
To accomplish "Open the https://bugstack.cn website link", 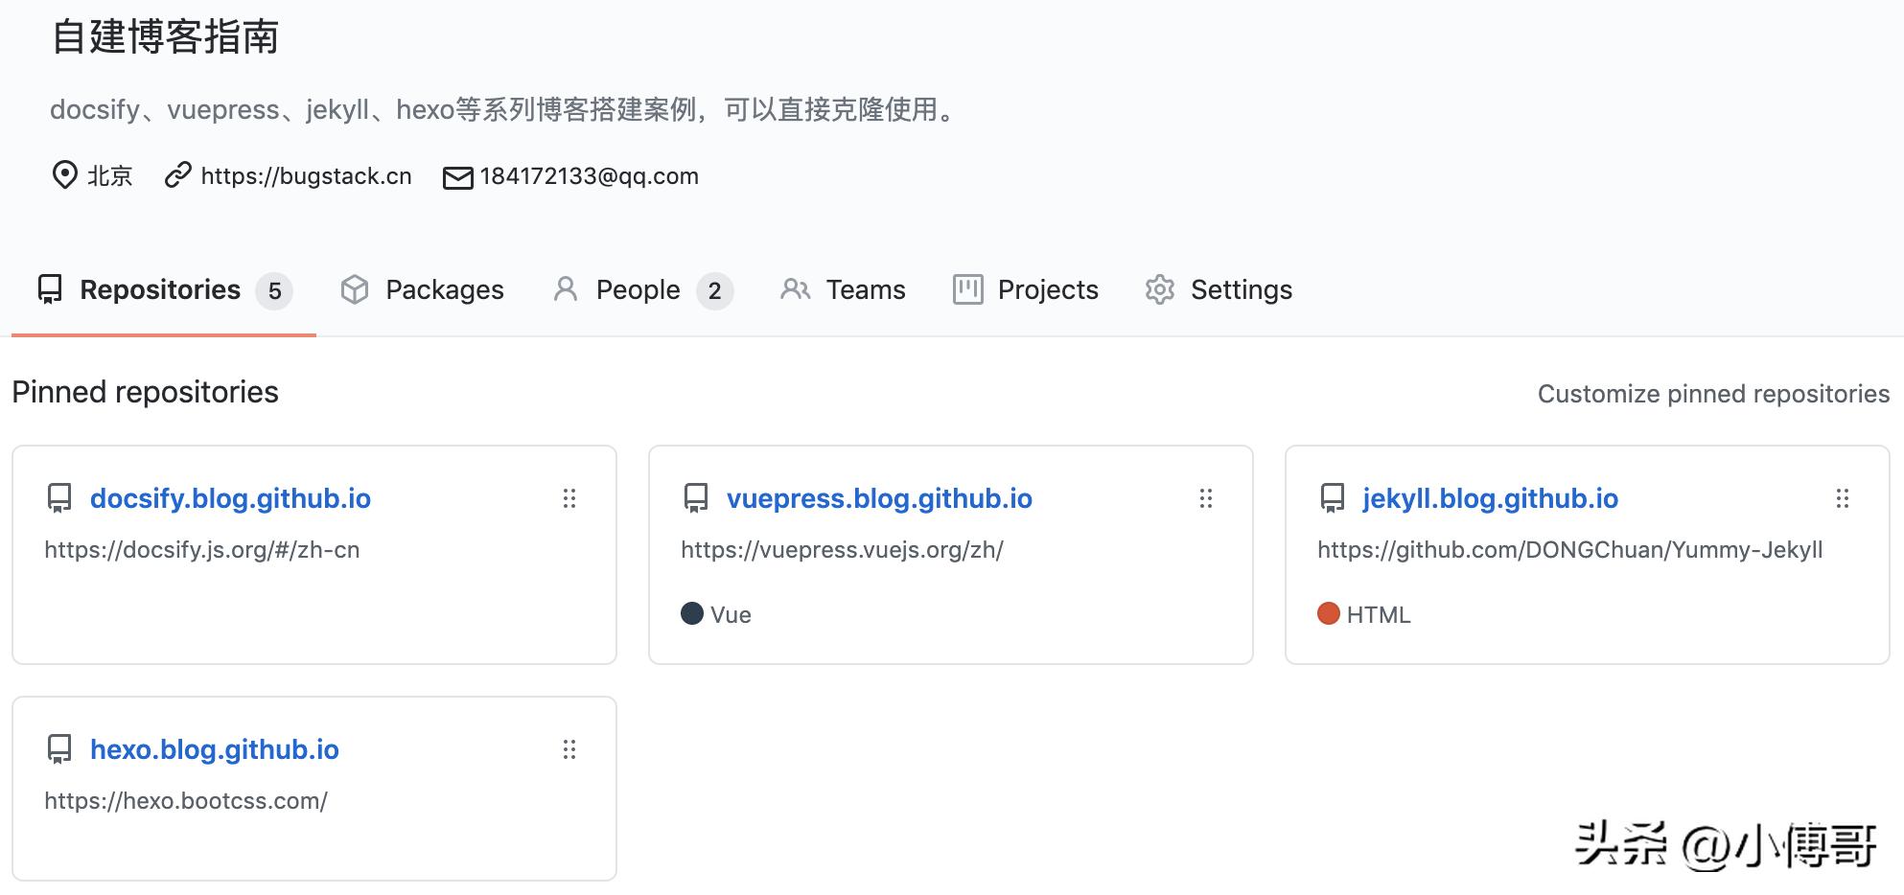I will tap(307, 175).
